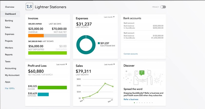Open the Profit and Loss Last month dropdown
The image size is (205, 109).
(x=61, y=64)
